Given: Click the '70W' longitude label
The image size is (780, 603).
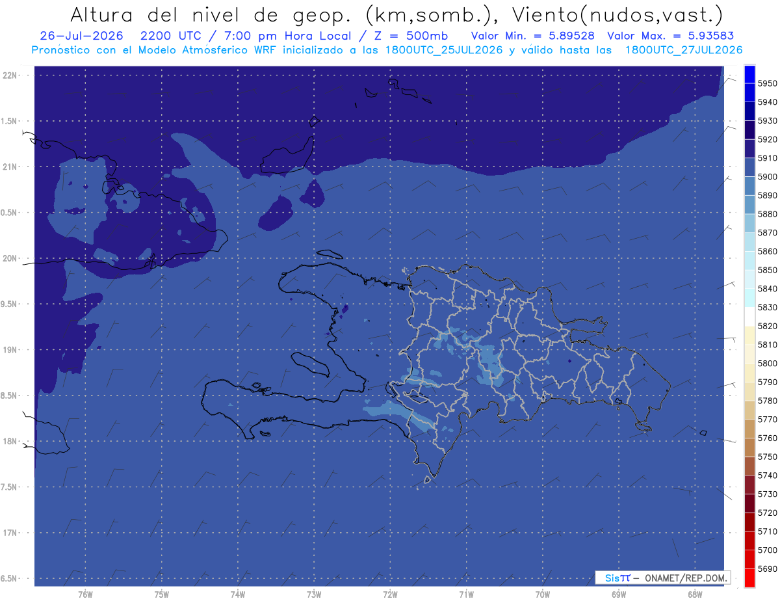Looking at the screenshot, I should pyautogui.click(x=542, y=594).
